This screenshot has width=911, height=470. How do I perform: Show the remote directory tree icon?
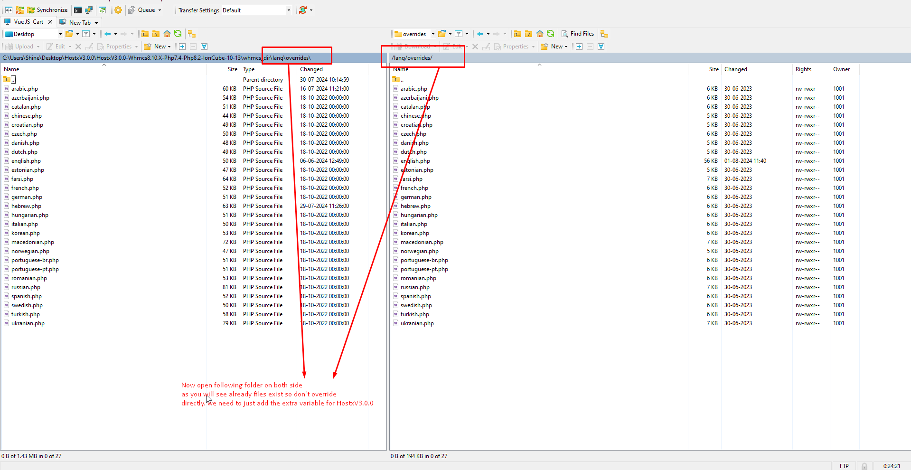pos(604,34)
